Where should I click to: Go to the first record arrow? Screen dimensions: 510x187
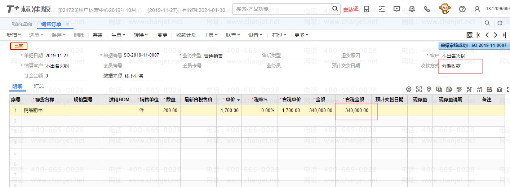tap(478, 35)
